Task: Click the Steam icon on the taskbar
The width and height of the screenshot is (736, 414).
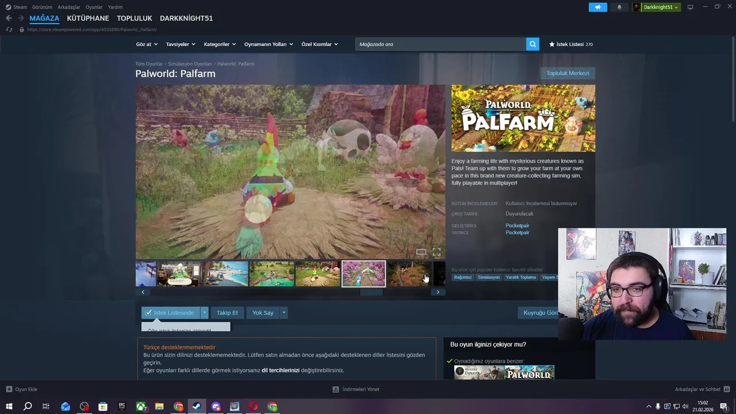Action: pos(197,407)
